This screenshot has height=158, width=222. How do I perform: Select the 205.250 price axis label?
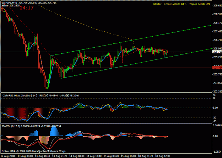click(217, 57)
